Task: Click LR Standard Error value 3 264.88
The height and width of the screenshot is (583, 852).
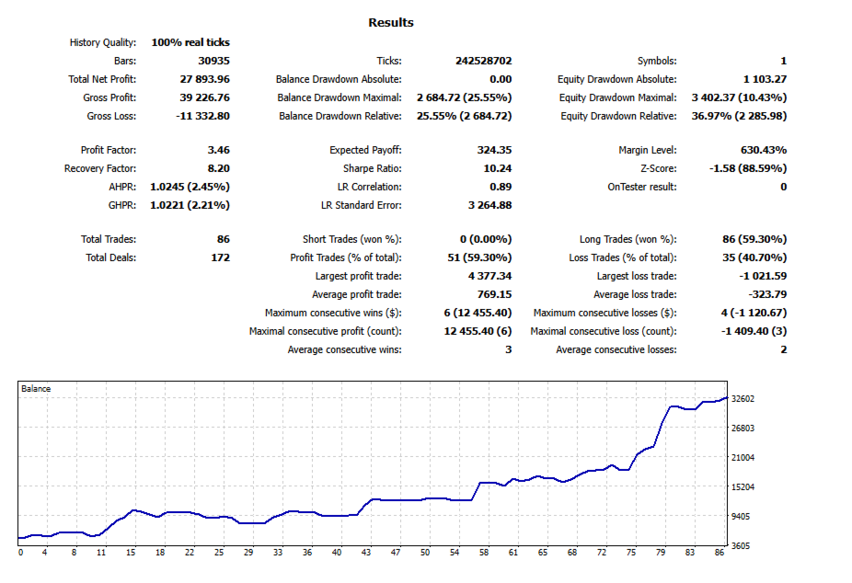Action: [x=489, y=205]
